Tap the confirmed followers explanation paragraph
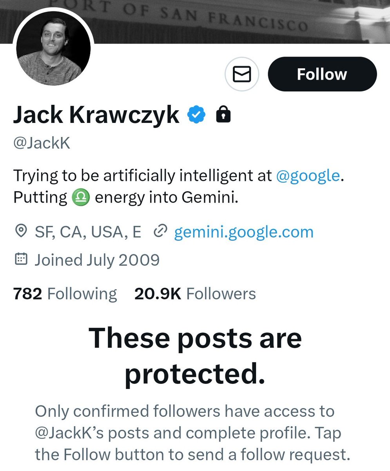Image resolution: width=390 pixels, height=471 pixels. click(x=192, y=433)
